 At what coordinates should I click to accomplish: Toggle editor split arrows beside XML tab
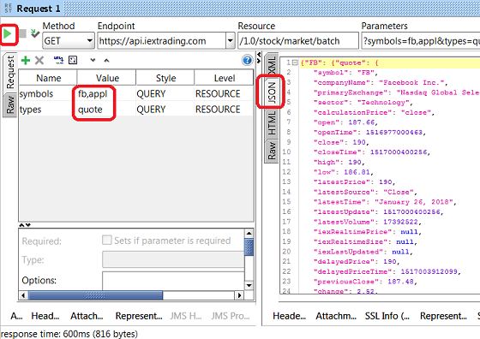tap(259, 57)
